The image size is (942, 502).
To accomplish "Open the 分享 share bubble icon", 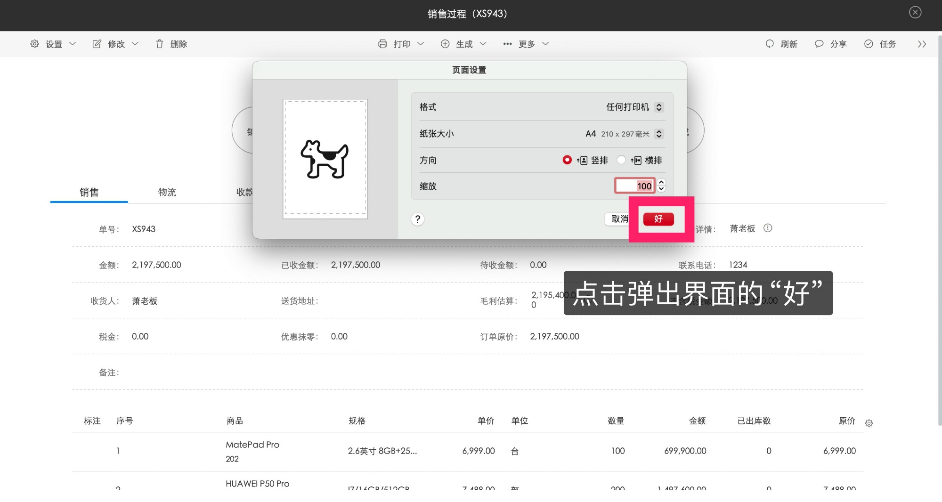I will 819,44.
